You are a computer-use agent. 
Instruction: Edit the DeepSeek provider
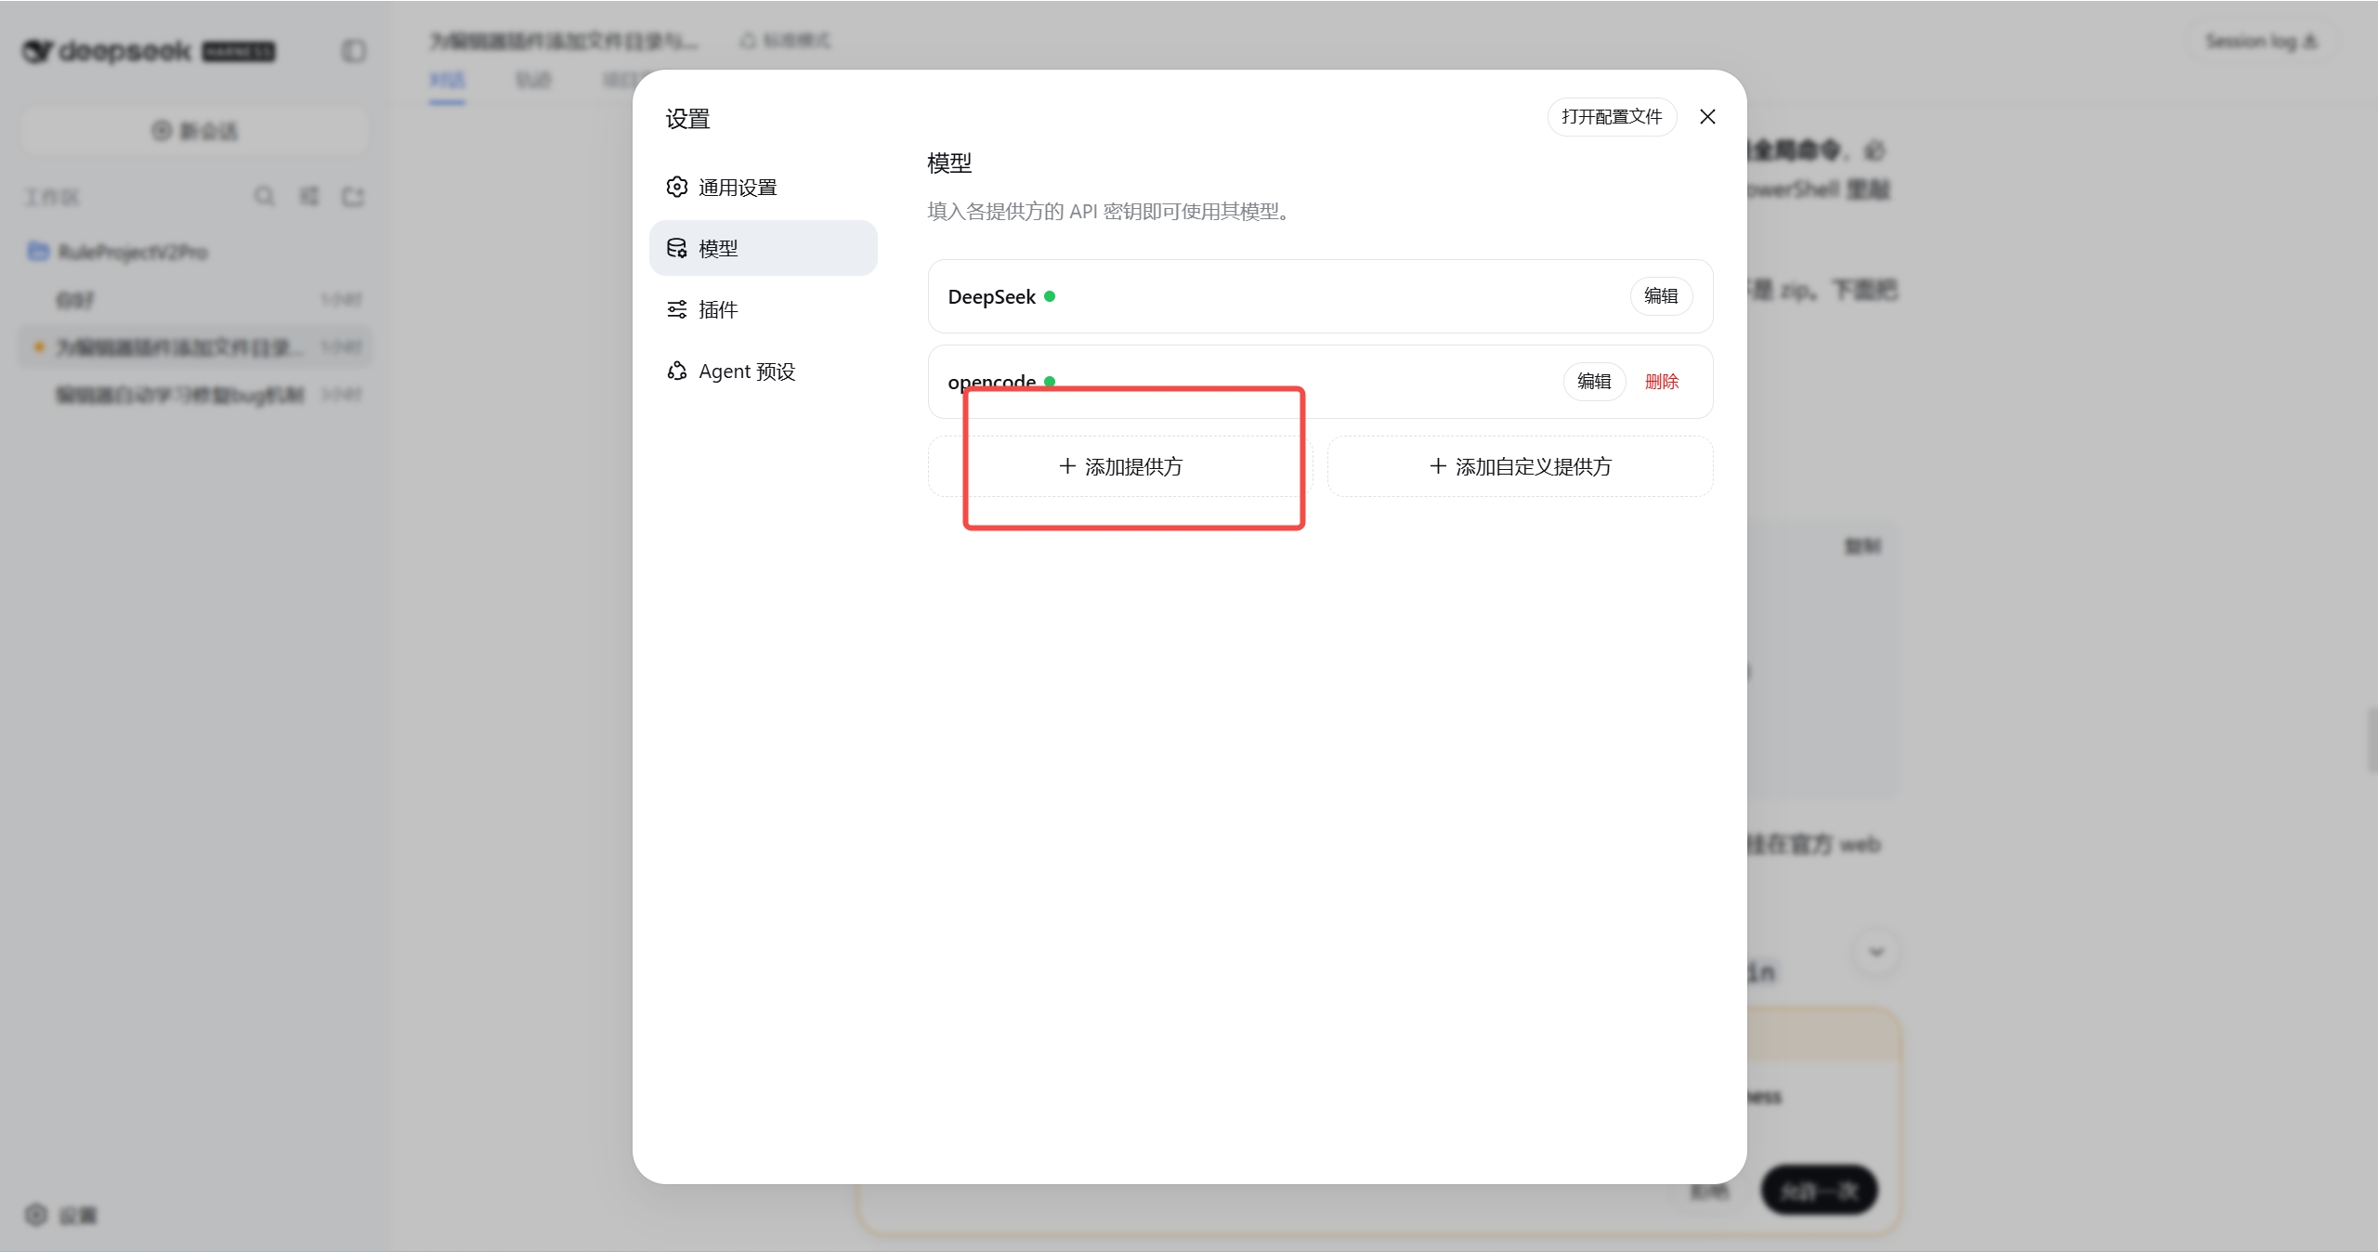point(1661,296)
